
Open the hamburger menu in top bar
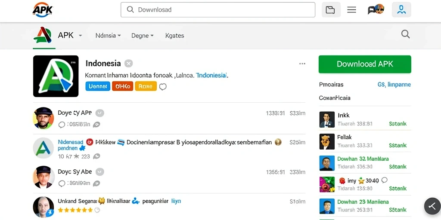coord(351,10)
